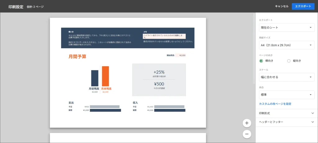The height and width of the screenshot is (143, 318).
Task: Click the ¥2,000 starting balance value
Action: click(182, 55)
